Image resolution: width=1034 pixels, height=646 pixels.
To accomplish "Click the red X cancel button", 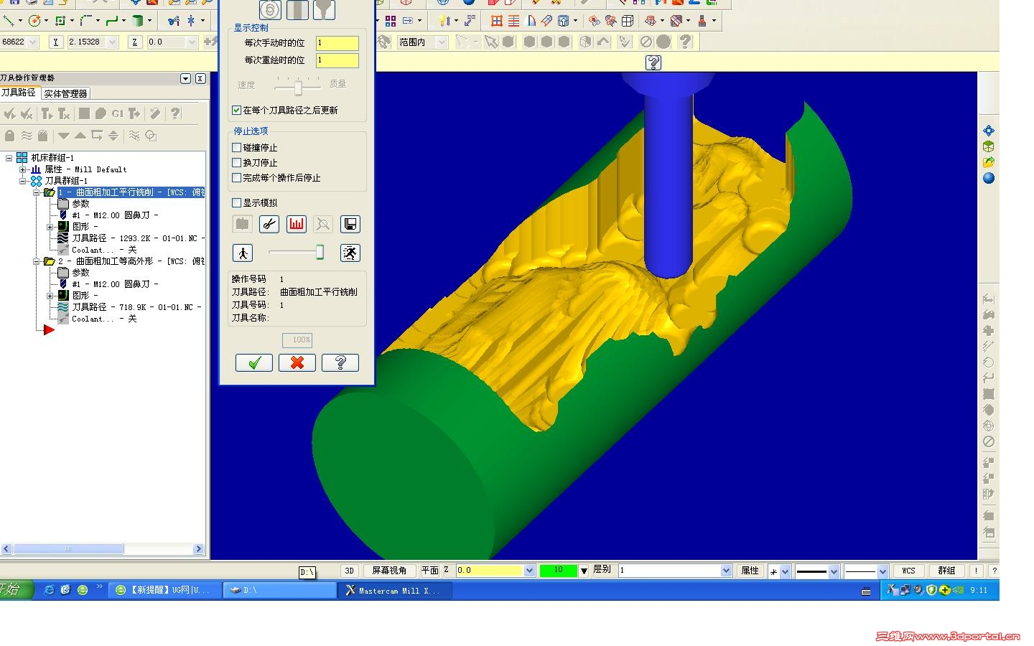I will click(297, 362).
